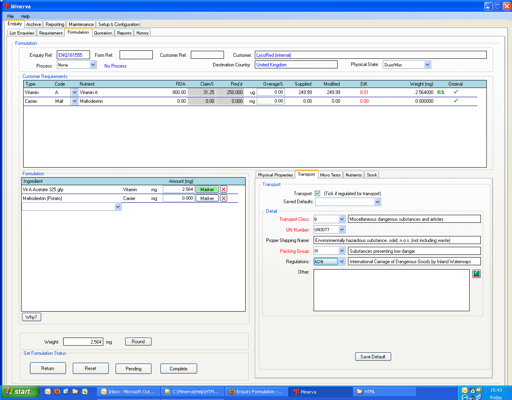
Task: Click the globe icon beside the Other box
Action: point(476,274)
